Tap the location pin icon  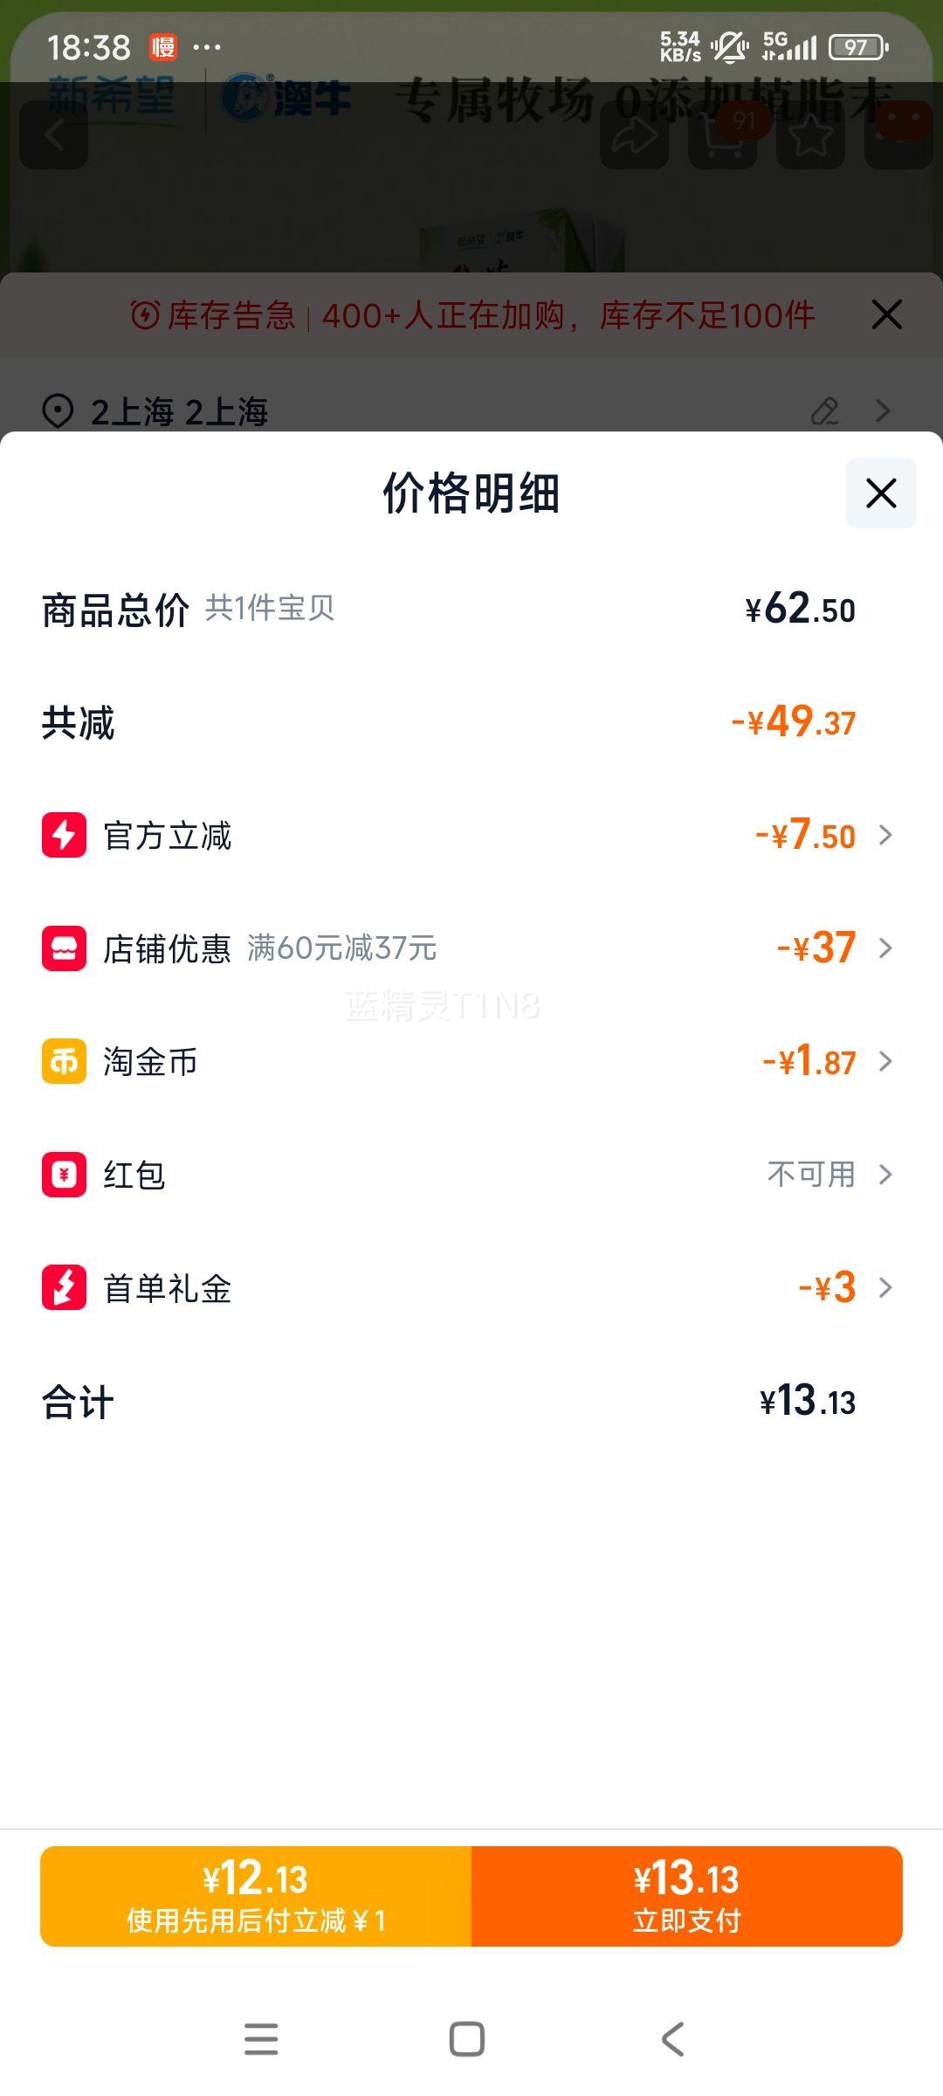point(58,411)
